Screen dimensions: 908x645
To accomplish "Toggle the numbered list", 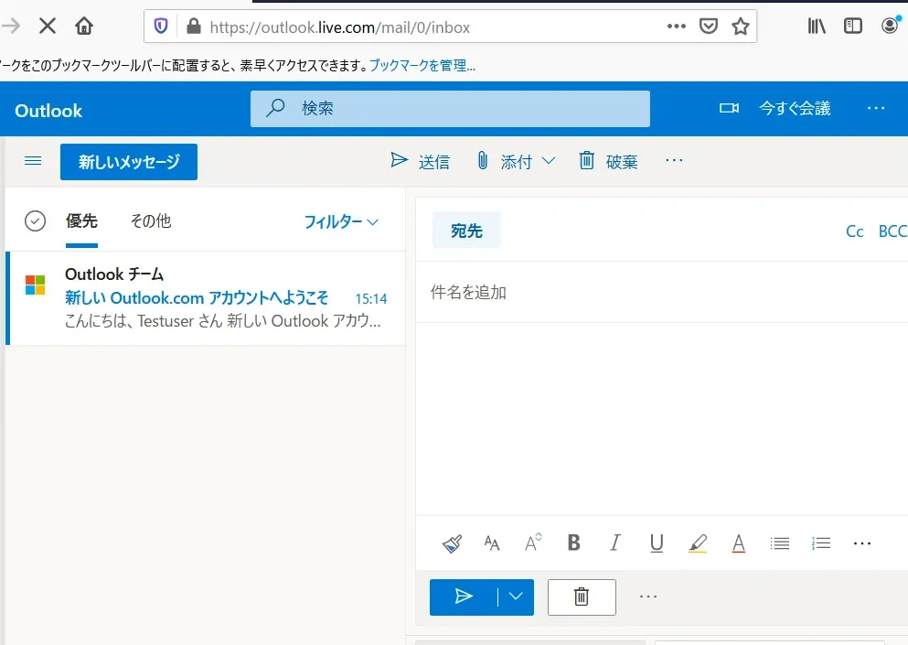I will pyautogui.click(x=820, y=543).
